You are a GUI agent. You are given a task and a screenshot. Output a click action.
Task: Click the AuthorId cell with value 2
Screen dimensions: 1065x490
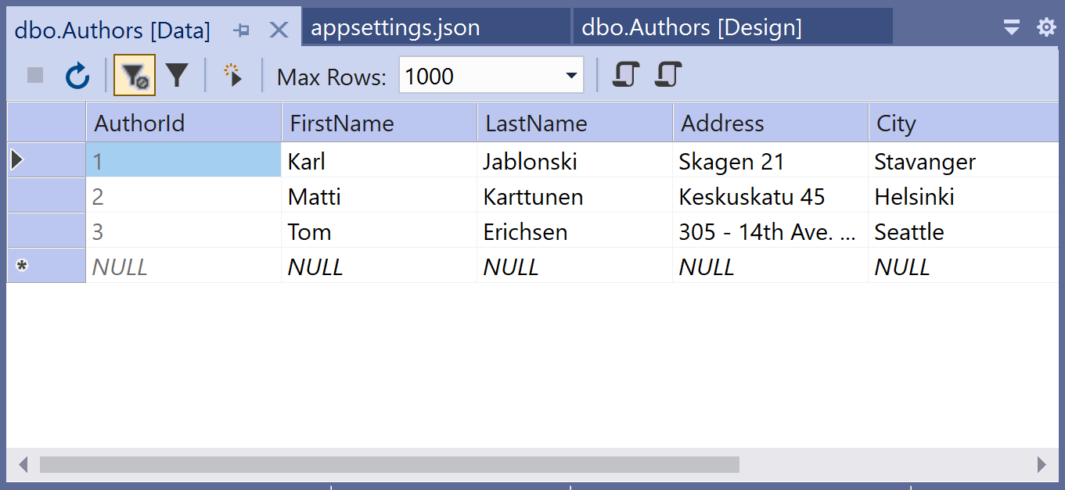click(x=184, y=195)
